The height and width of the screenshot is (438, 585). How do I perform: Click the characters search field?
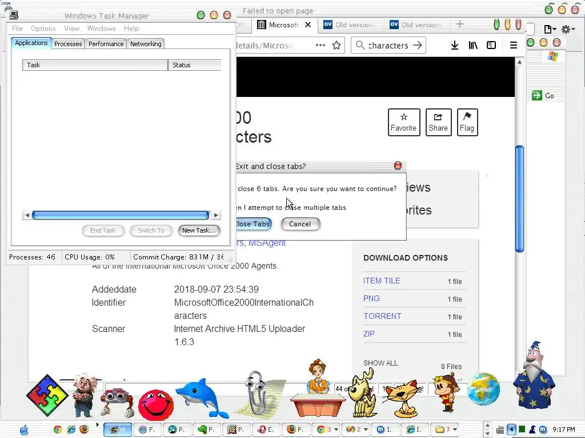point(388,46)
